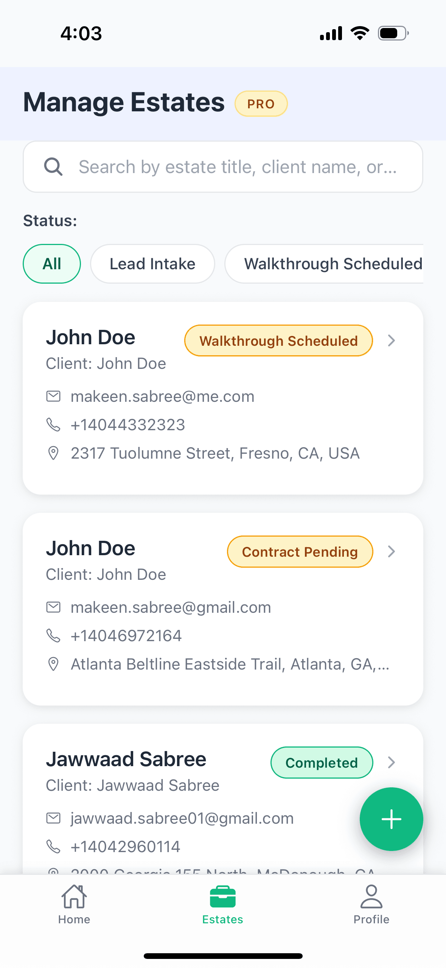This screenshot has height=968, width=446.
Task: Tap the green add estate plus button
Action: pos(391,819)
